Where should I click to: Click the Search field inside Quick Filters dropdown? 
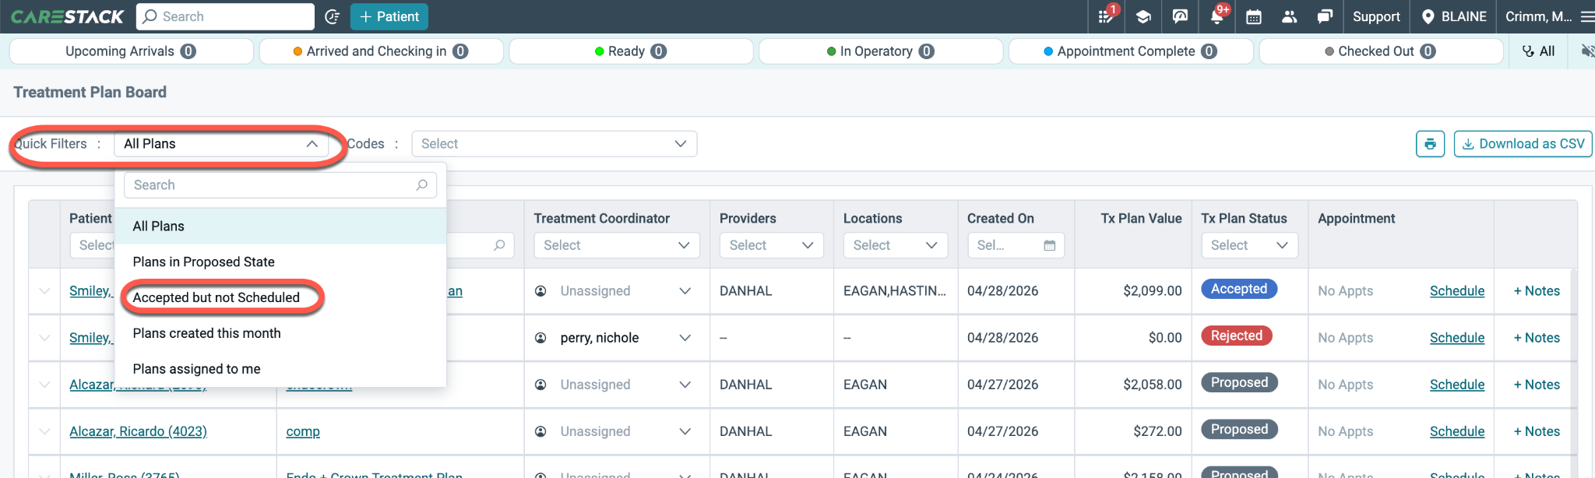pyautogui.click(x=280, y=185)
